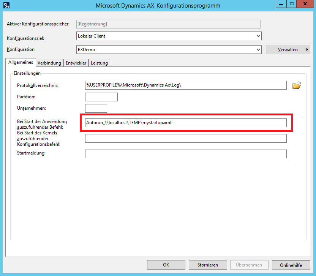Click the Startmeldung text field

185,154
